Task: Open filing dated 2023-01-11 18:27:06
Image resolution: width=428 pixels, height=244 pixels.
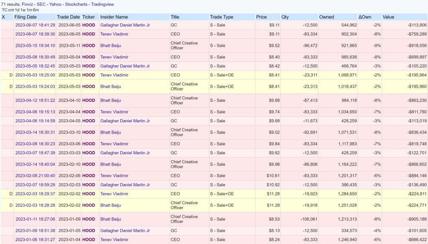Action: (x=35, y=219)
